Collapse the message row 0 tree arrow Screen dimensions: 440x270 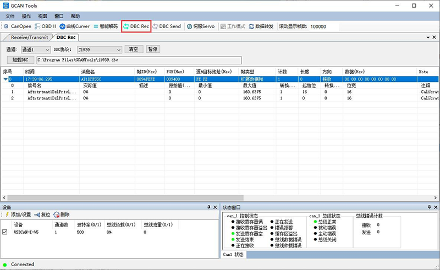tap(5, 79)
